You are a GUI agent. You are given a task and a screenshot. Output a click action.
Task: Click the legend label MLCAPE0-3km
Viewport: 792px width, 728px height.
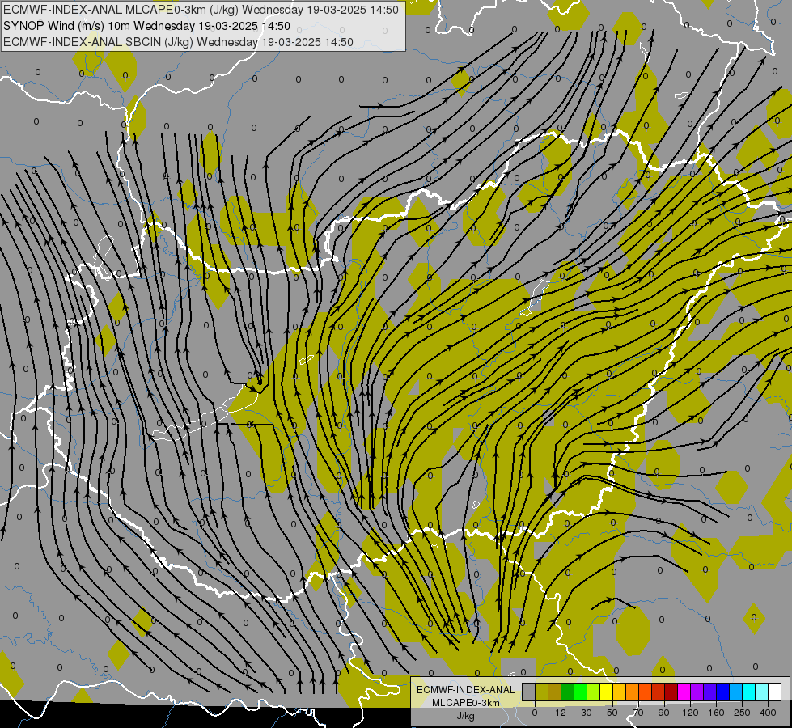pos(466,703)
